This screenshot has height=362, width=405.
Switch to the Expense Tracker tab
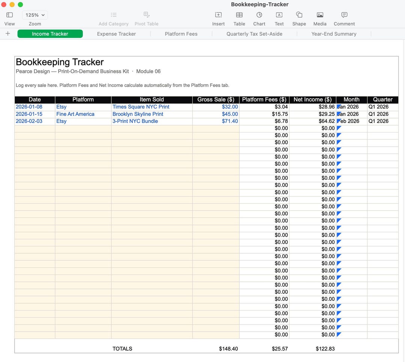point(117,34)
